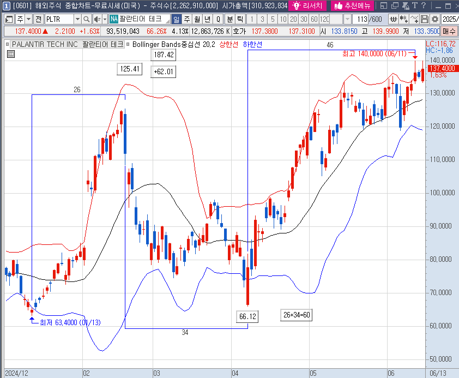The image size is (459, 378).
Task: Choose the 5 interval button
Action: [273, 20]
